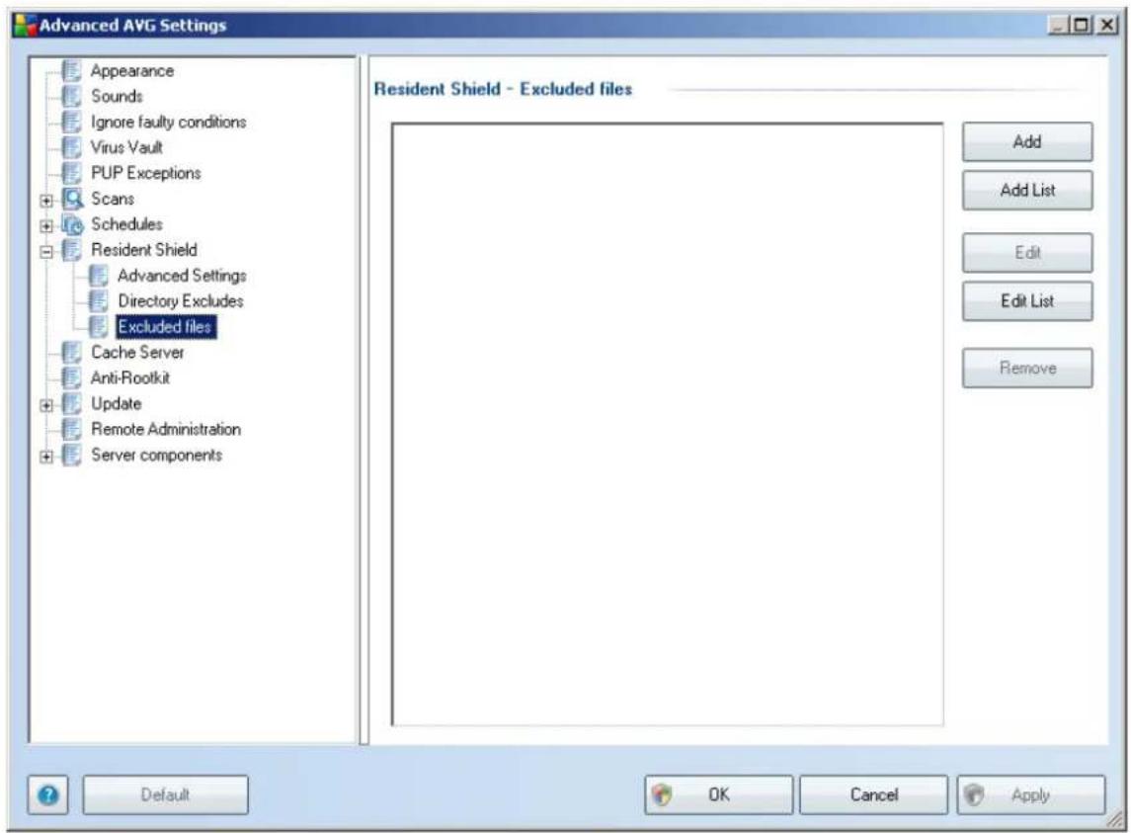Select Sounds in settings tree
1131x833 pixels.
click(117, 96)
